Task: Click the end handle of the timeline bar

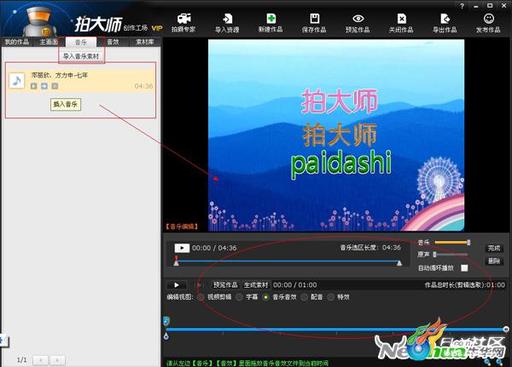Action: click(506, 330)
